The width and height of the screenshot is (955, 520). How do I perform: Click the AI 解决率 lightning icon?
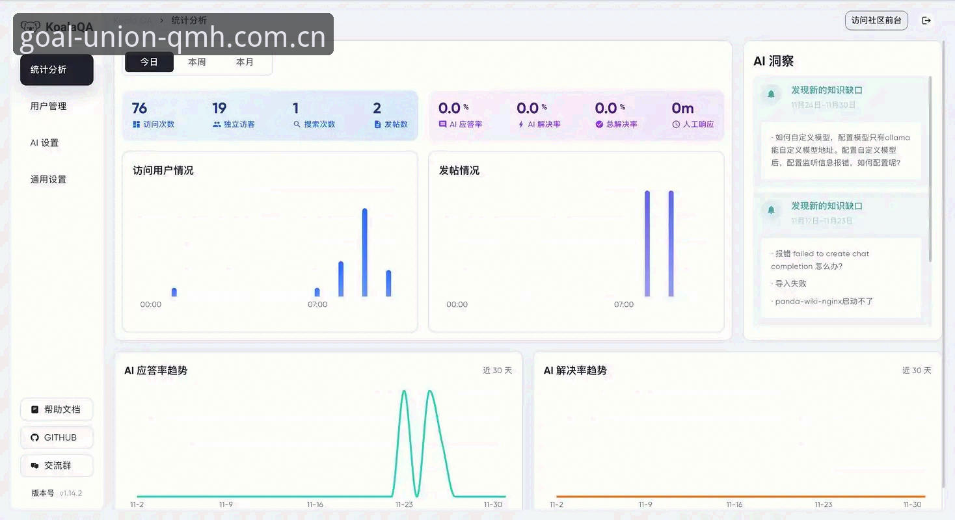pos(521,124)
